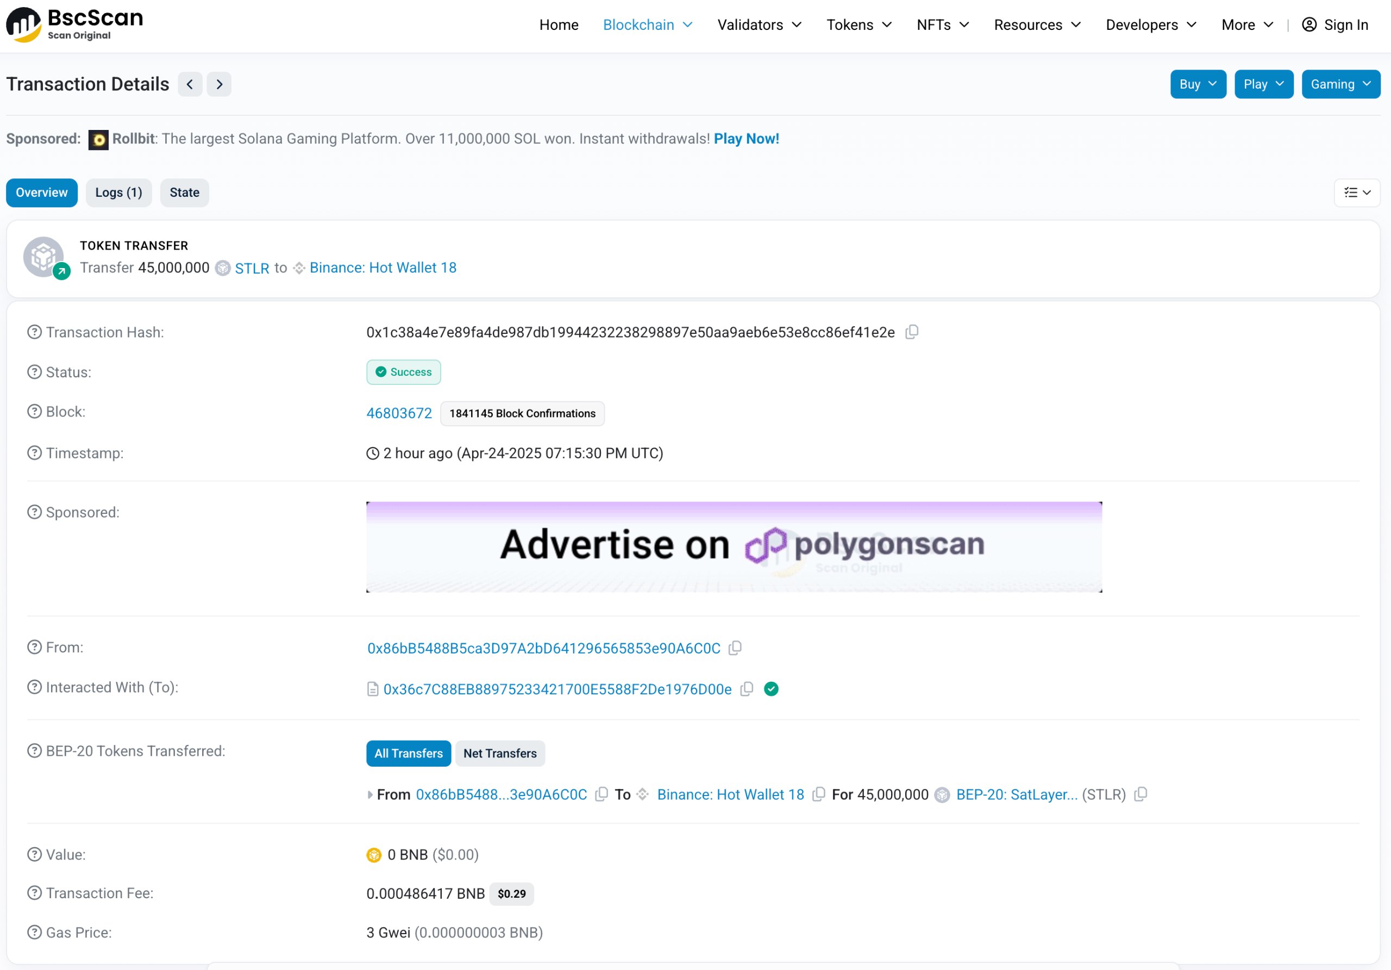Copy the Interacted With contract address

point(747,689)
